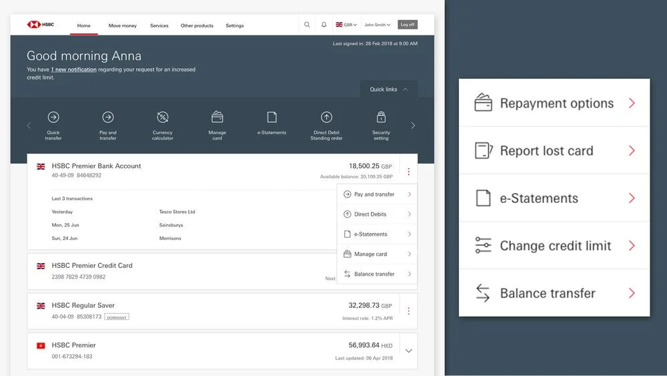Click the Repayment options wallet icon
The width and height of the screenshot is (667, 376).
483,103
